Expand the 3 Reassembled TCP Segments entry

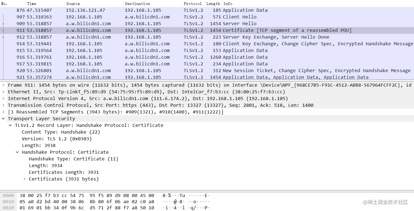tap(3, 112)
